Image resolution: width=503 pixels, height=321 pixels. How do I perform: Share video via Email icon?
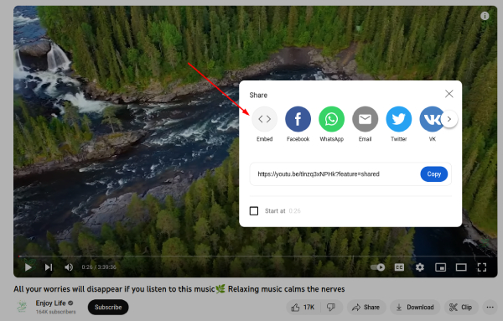[x=365, y=119]
